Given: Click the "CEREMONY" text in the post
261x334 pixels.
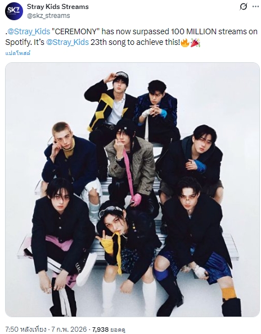Looking at the screenshot, I should (76, 31).
